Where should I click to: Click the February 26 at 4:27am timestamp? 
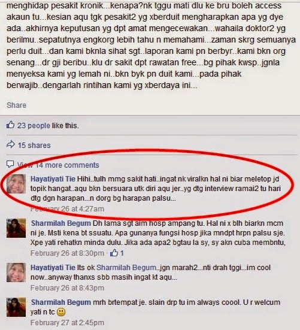(x=67, y=209)
